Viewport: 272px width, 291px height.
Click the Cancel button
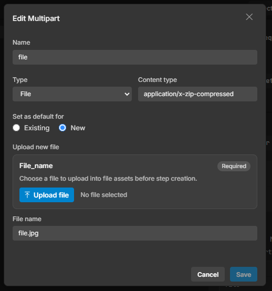(x=208, y=274)
